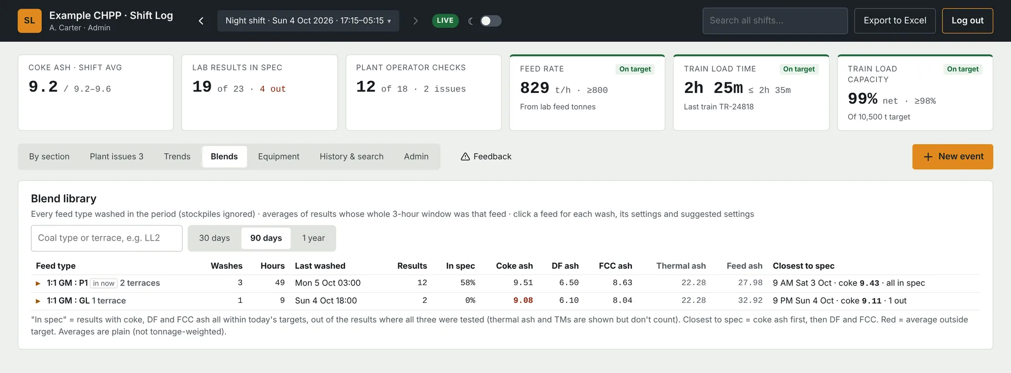Click the Thermal ash column header

(681, 266)
